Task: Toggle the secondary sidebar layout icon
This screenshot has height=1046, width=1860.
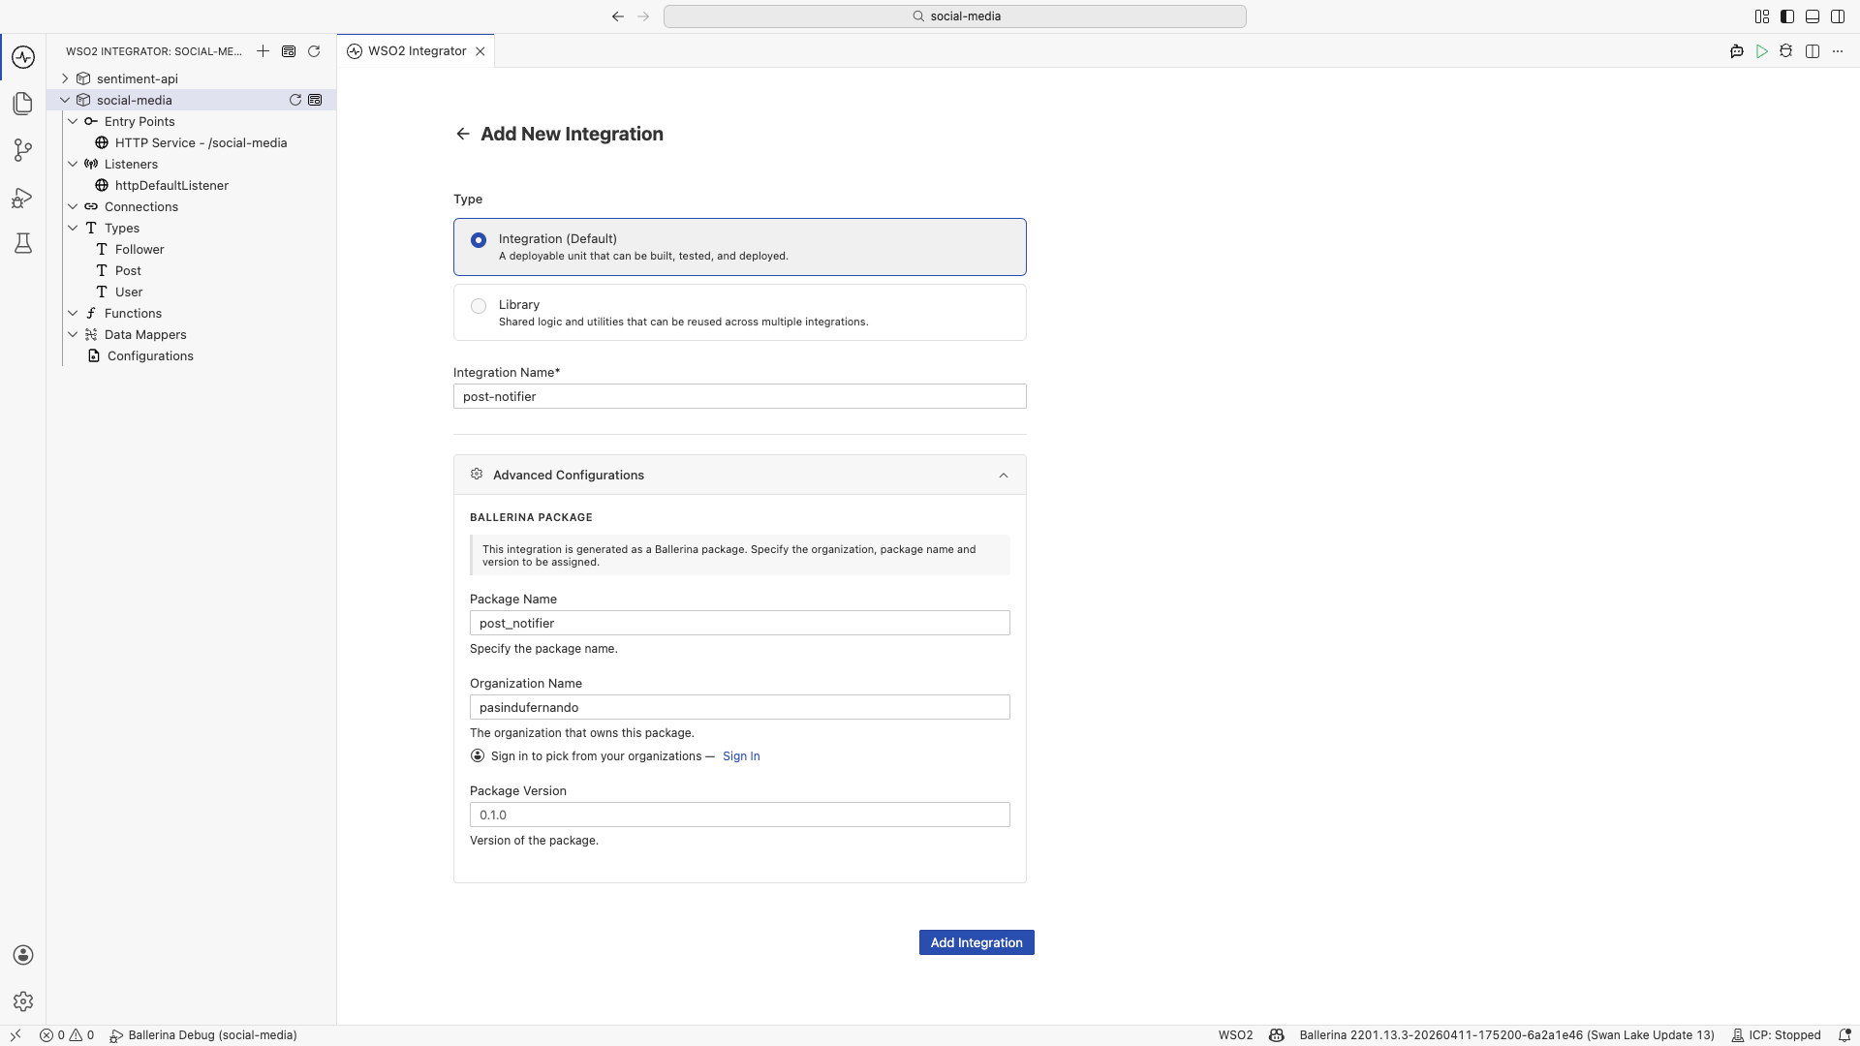Action: 1838,16
